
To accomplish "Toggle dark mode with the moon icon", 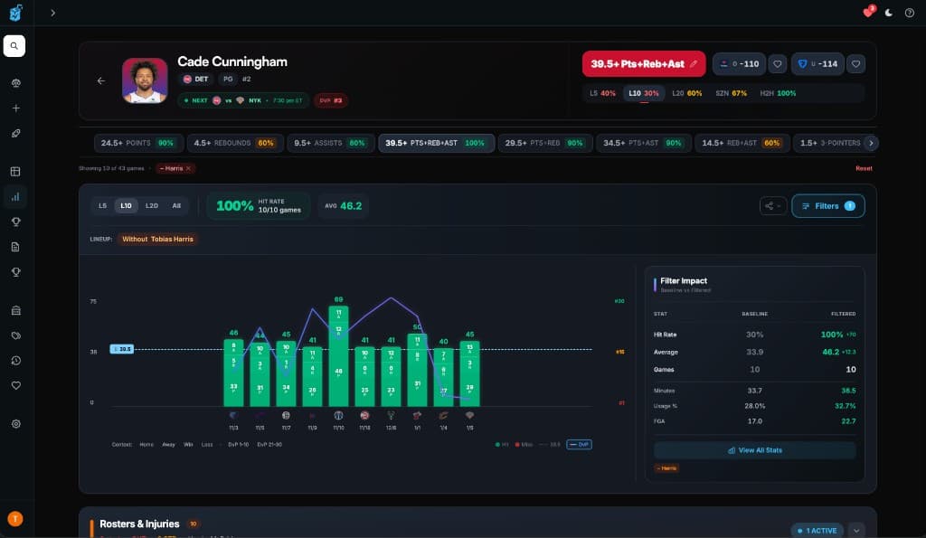I will pos(888,13).
